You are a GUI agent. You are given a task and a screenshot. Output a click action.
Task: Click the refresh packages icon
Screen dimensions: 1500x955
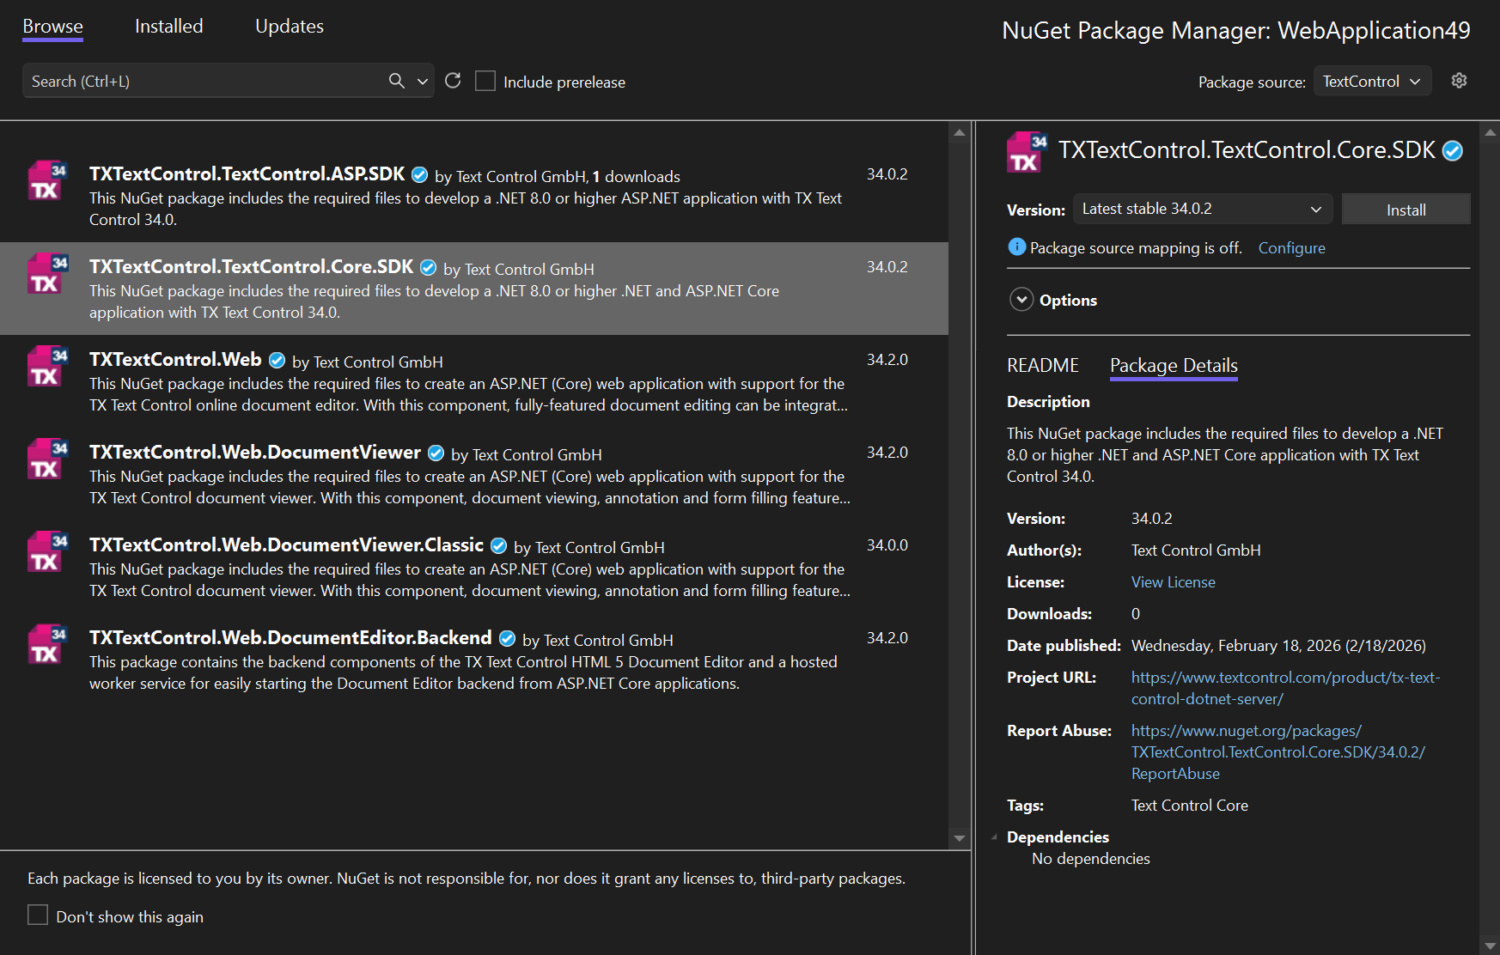pyautogui.click(x=454, y=80)
